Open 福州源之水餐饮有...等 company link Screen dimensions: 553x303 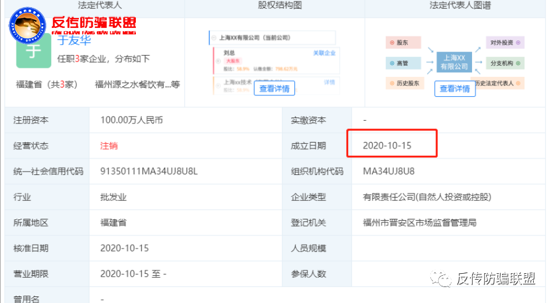pyautogui.click(x=137, y=84)
